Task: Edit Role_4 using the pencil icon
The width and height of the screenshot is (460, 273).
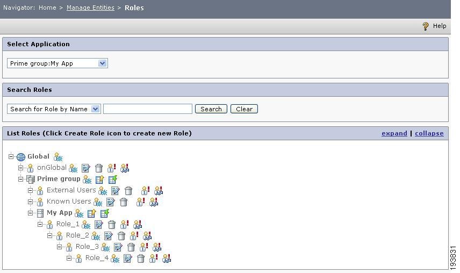Action: tap(127, 259)
